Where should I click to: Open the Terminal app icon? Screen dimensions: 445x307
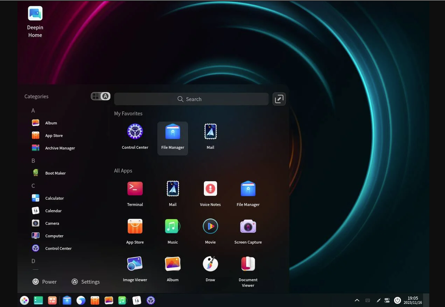[135, 188]
